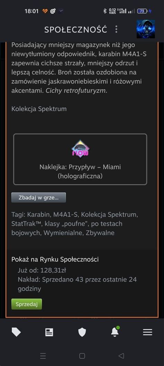This screenshot has height=366, width=164.
Task: Tap Android back triangle navigation button
Action: (121, 356)
